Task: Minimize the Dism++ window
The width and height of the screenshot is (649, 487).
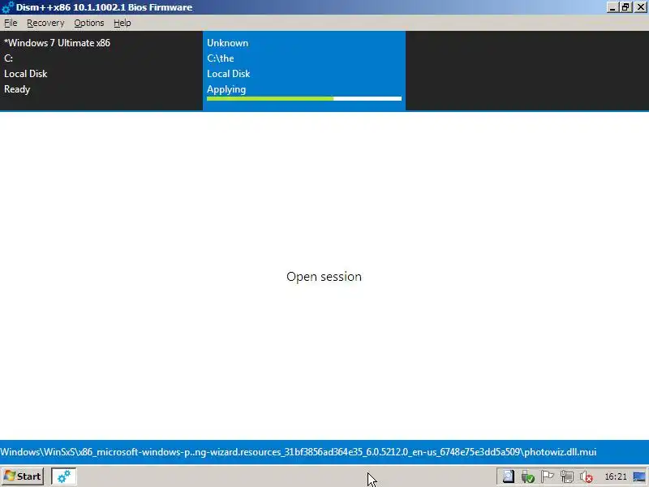Action: click(612, 7)
